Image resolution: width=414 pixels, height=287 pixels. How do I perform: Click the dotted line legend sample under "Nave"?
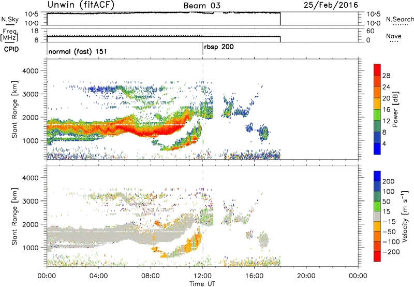pyautogui.click(x=394, y=41)
